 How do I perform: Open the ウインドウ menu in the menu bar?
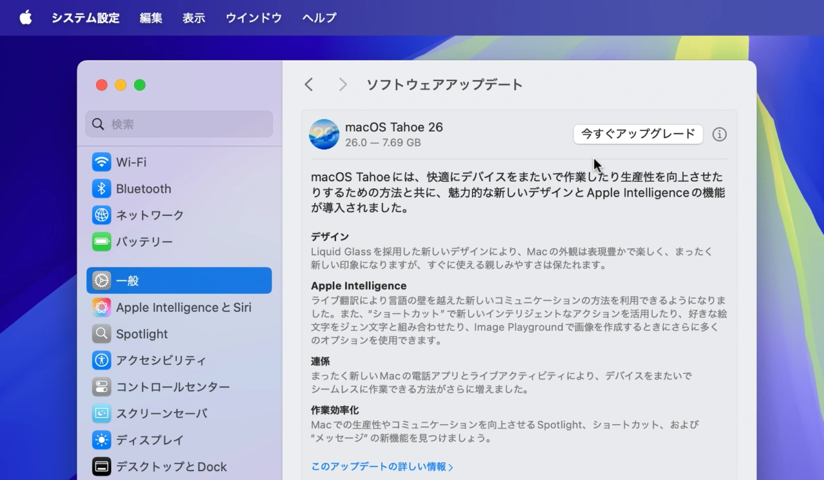253,17
